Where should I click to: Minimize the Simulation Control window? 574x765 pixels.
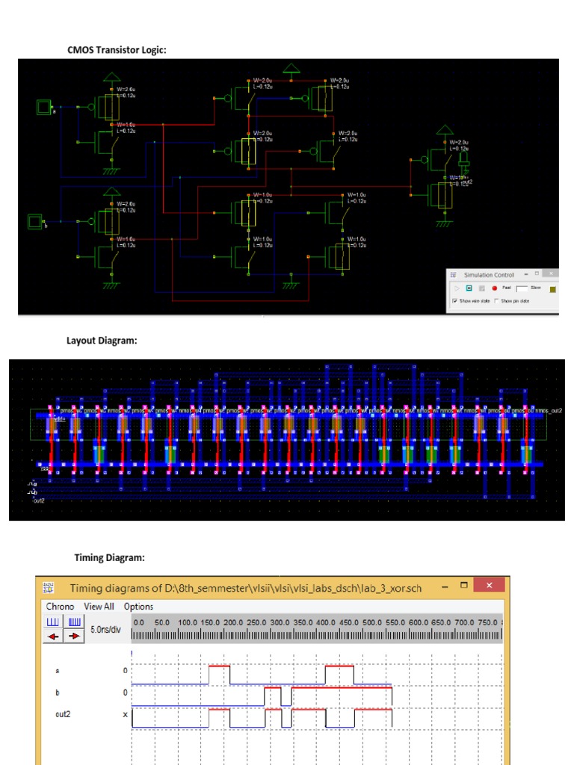(526, 274)
